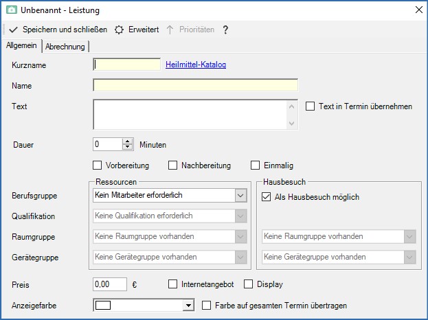Close the Leistung dialog window
The width and height of the screenshot is (428, 320).
pos(419,10)
